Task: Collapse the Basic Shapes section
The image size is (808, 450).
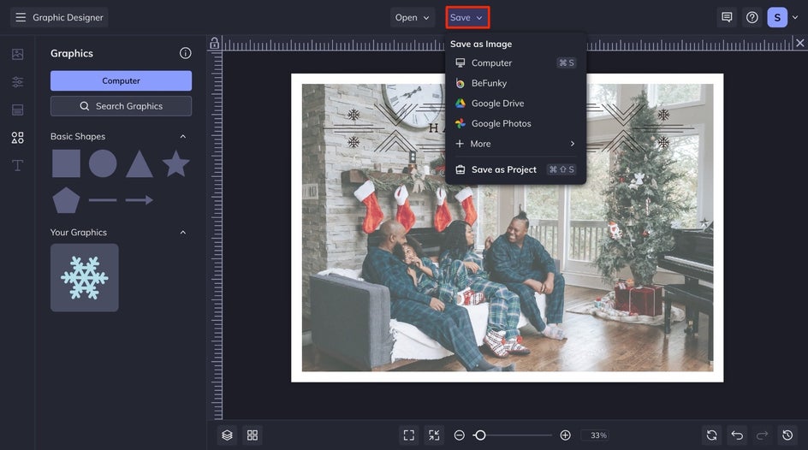Action: [183, 136]
